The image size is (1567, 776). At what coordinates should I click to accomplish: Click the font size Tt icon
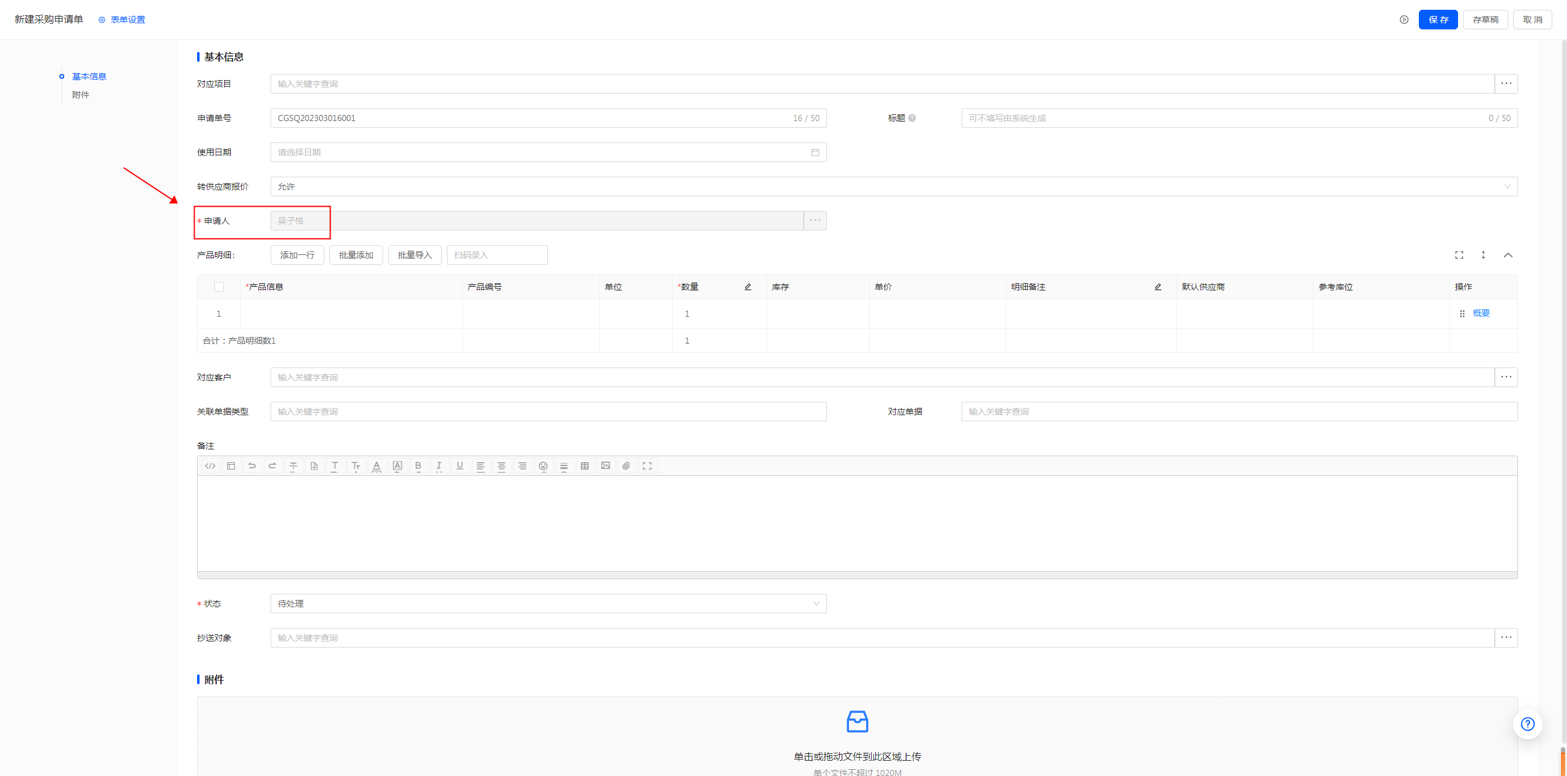(x=356, y=466)
